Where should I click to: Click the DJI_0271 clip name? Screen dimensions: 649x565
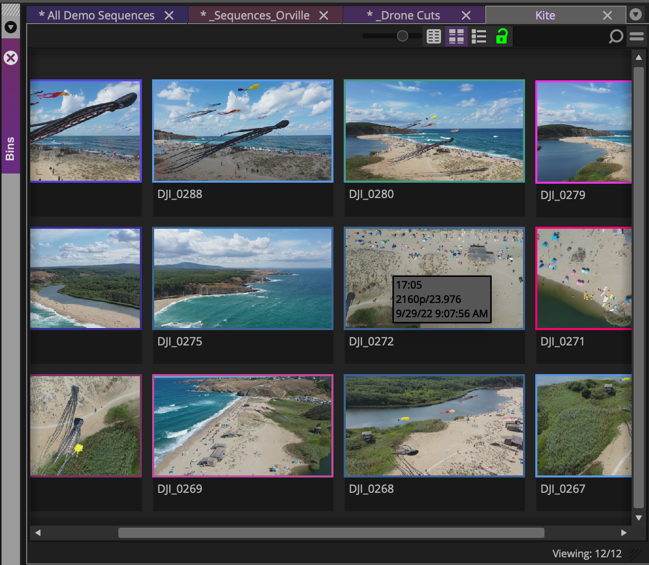click(562, 342)
